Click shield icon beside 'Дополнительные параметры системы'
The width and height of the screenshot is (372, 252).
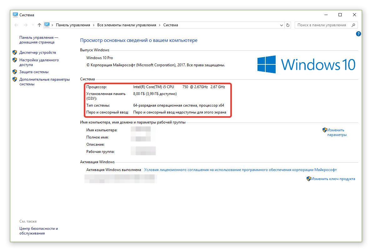tap(15, 79)
